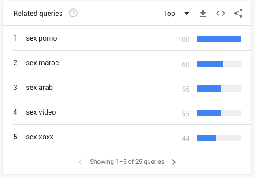Click the blue bar with value 100
Image resolution: width=255 pixels, height=178 pixels.
219,39
